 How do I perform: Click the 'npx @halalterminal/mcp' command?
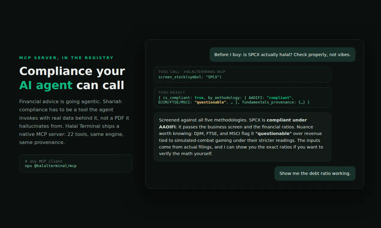click(x=51, y=166)
